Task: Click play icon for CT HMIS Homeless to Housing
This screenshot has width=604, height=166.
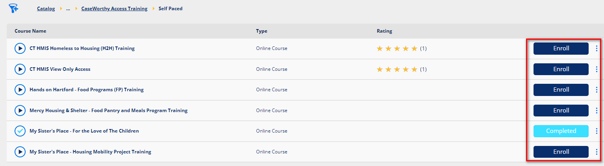Action: point(20,48)
